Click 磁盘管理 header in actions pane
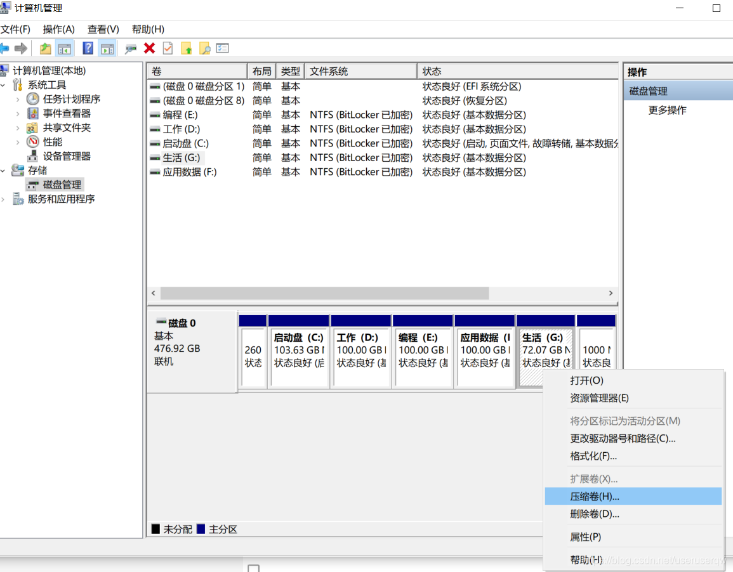 coord(678,91)
